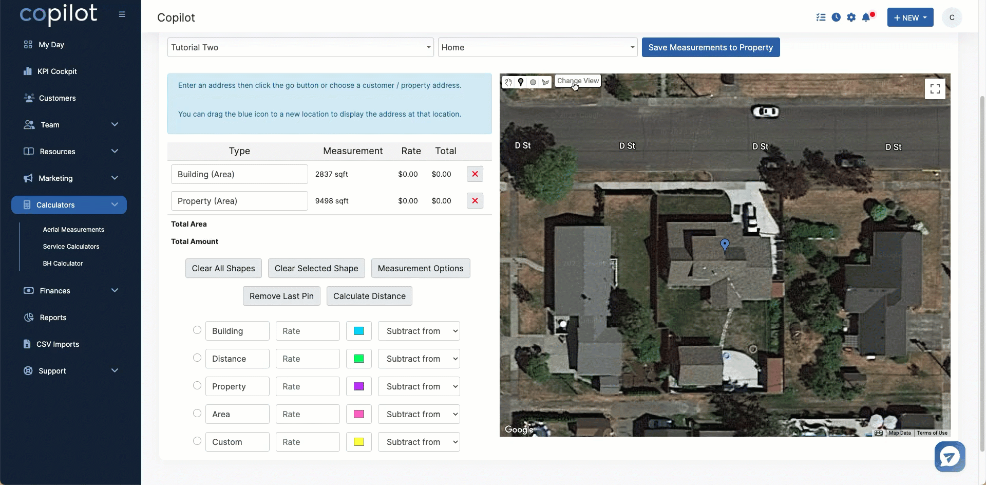Viewport: 986px width, 485px height.
Task: Click Clear All Shapes
Action: (223, 268)
